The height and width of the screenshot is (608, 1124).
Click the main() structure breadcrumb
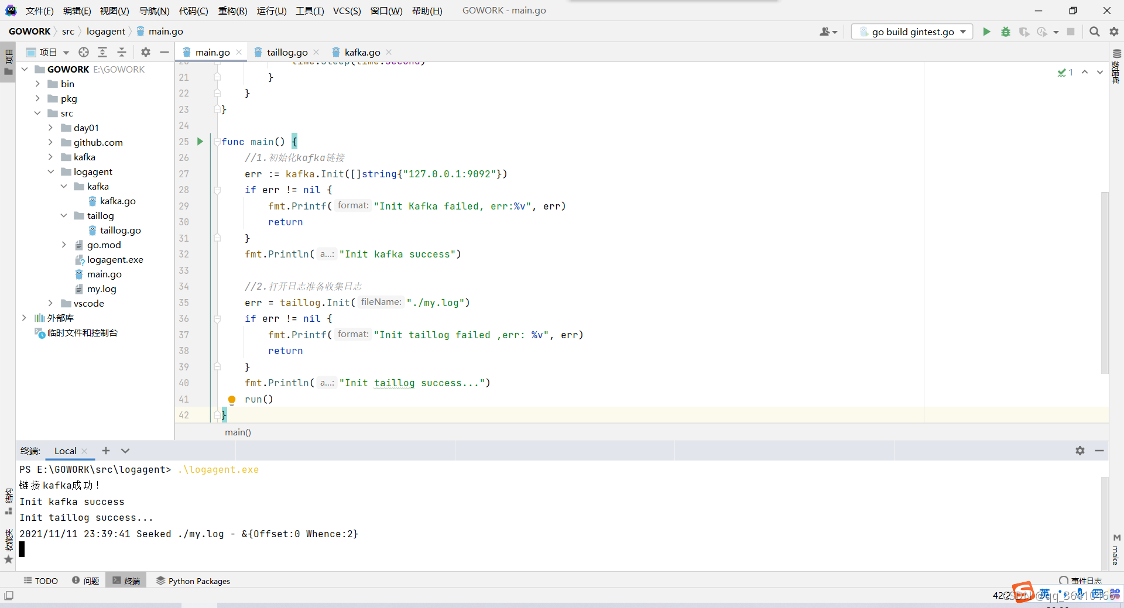[x=238, y=432]
